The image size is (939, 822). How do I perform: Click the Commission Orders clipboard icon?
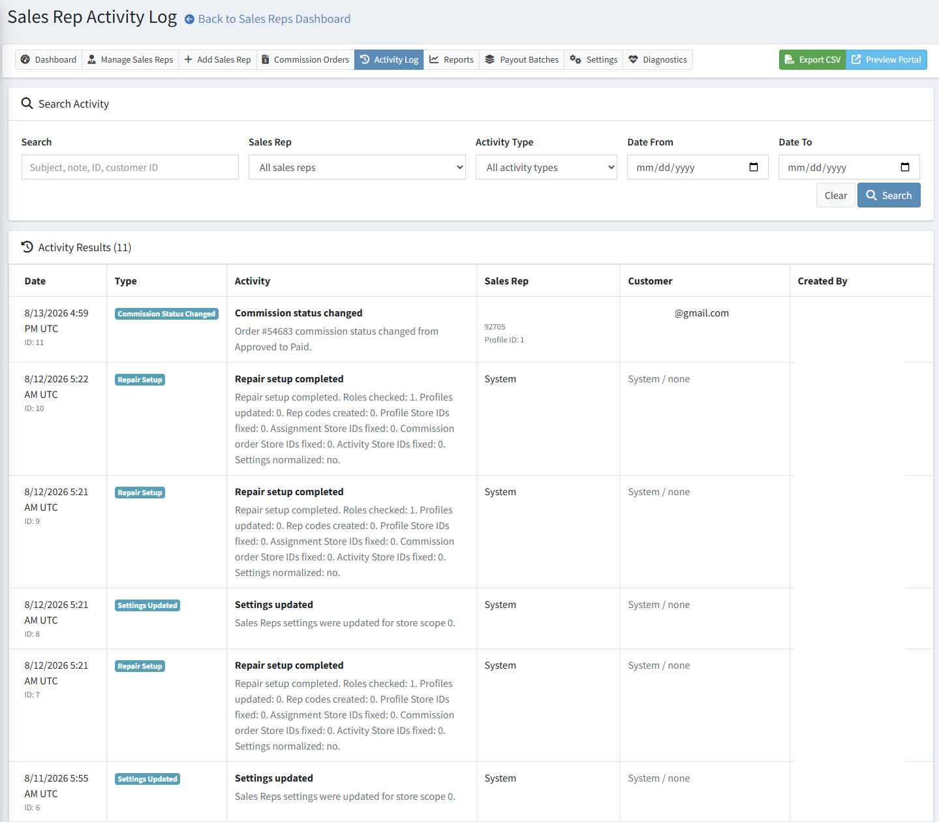pos(266,59)
